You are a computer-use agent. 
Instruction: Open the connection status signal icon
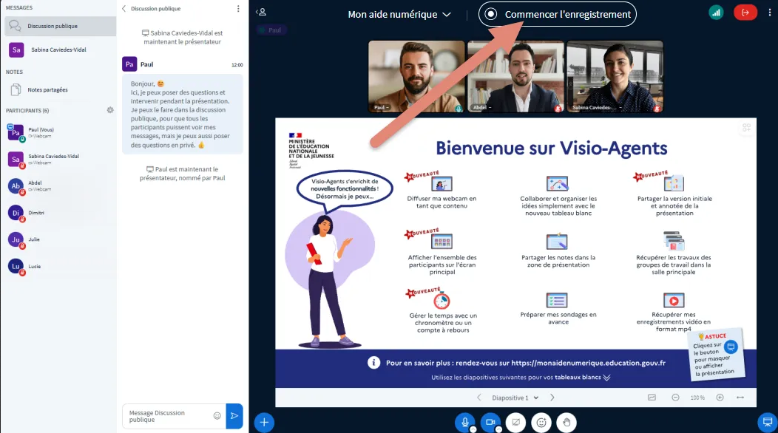click(x=716, y=13)
